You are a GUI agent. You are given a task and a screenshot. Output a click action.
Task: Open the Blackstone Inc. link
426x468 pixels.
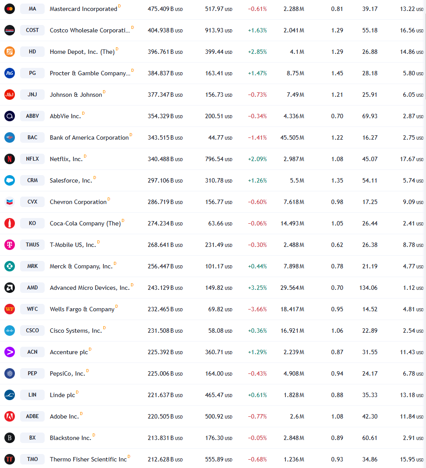[70, 438]
